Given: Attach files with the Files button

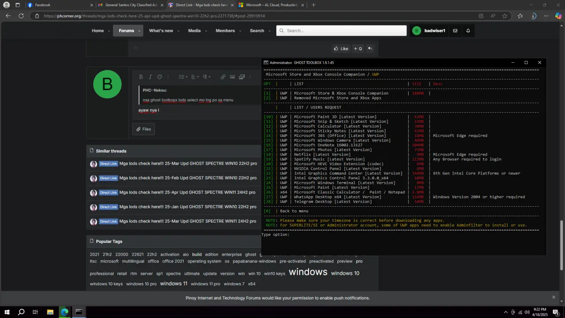Looking at the screenshot, I should click(x=143, y=129).
